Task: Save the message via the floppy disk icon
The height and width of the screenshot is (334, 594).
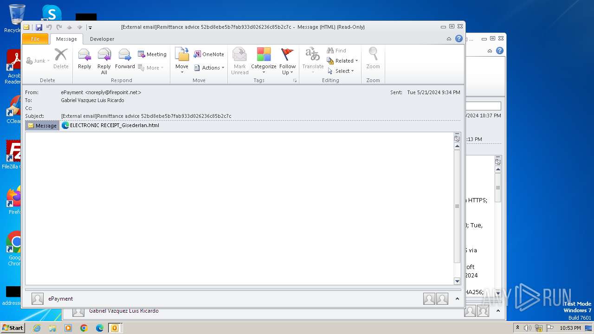Action: click(x=39, y=27)
